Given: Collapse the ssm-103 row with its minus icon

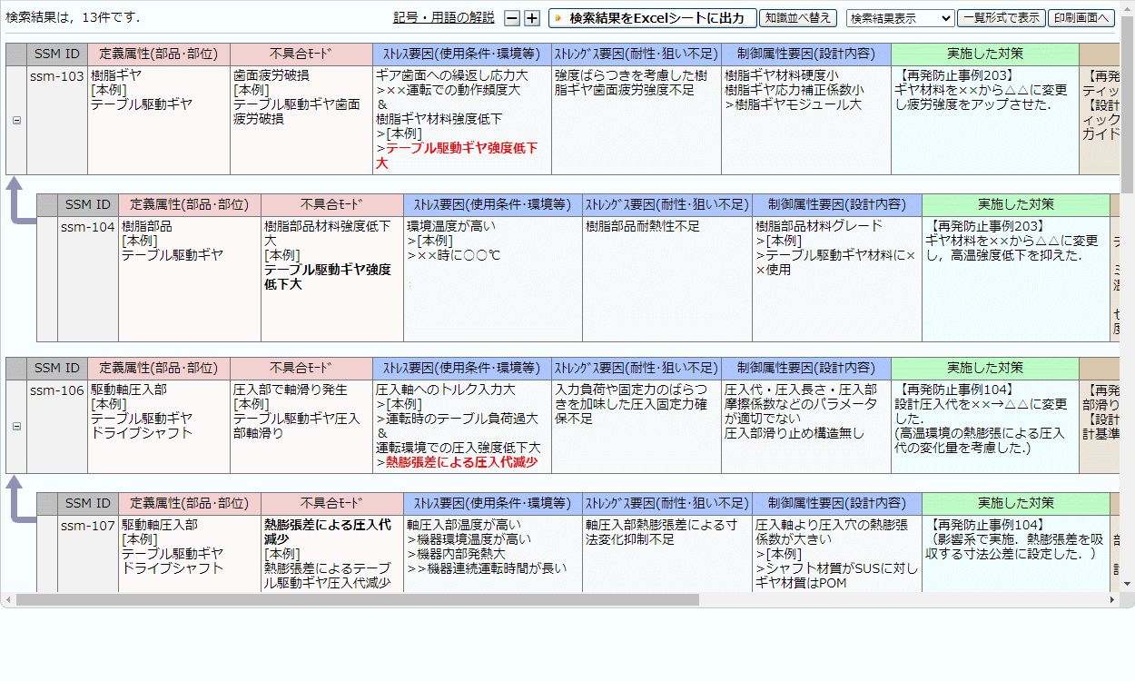Looking at the screenshot, I should pyautogui.click(x=16, y=120).
